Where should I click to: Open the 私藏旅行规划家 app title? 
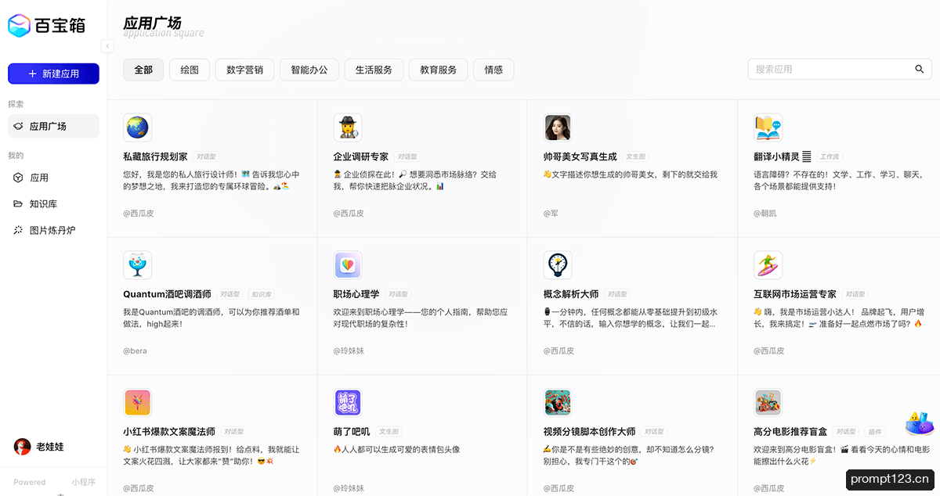[x=155, y=156]
